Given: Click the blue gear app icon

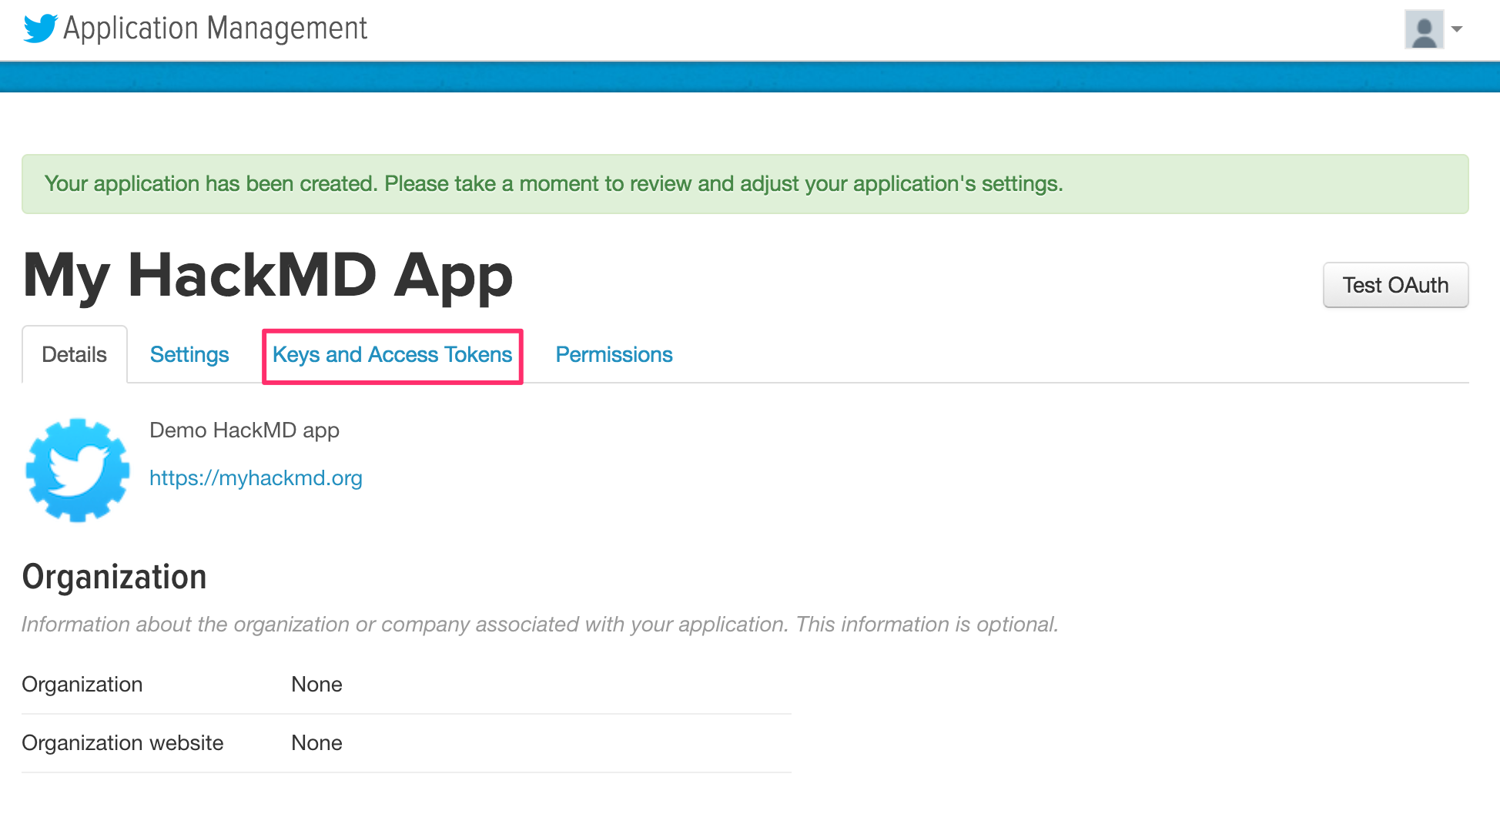Looking at the screenshot, I should pyautogui.click(x=77, y=470).
